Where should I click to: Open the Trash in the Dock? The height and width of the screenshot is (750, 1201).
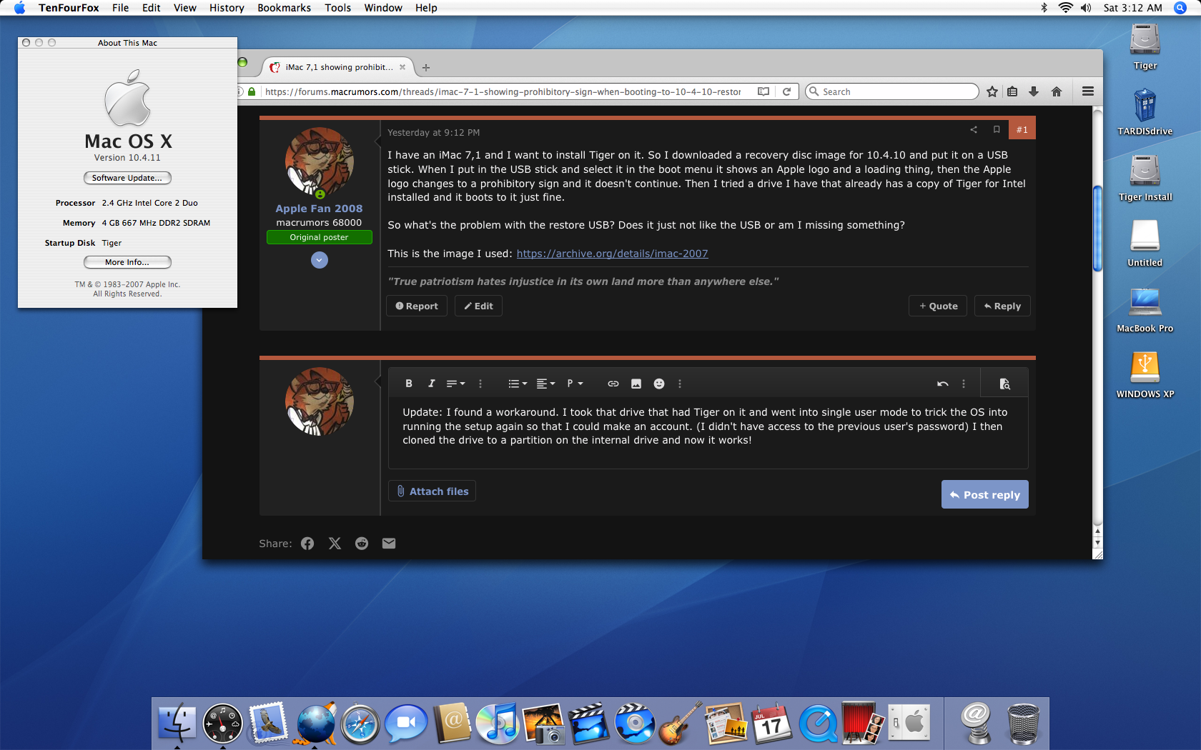click(x=1023, y=723)
